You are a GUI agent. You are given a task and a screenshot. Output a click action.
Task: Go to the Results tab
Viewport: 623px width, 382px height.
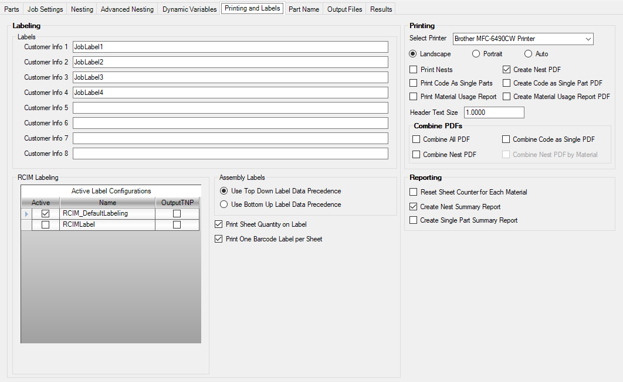point(381,9)
